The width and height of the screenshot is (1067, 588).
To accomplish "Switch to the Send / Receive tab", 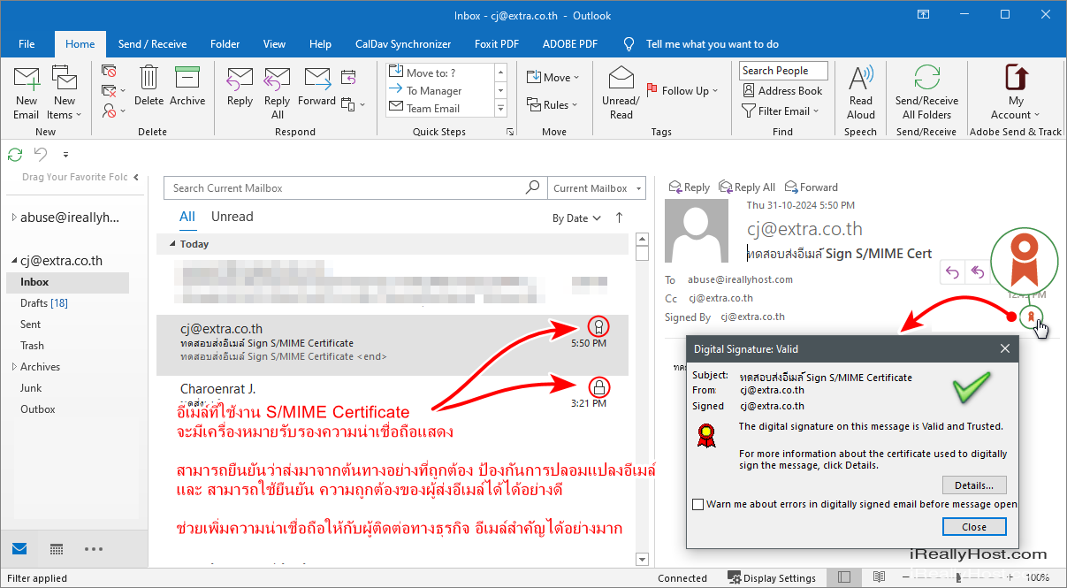I will pos(152,44).
